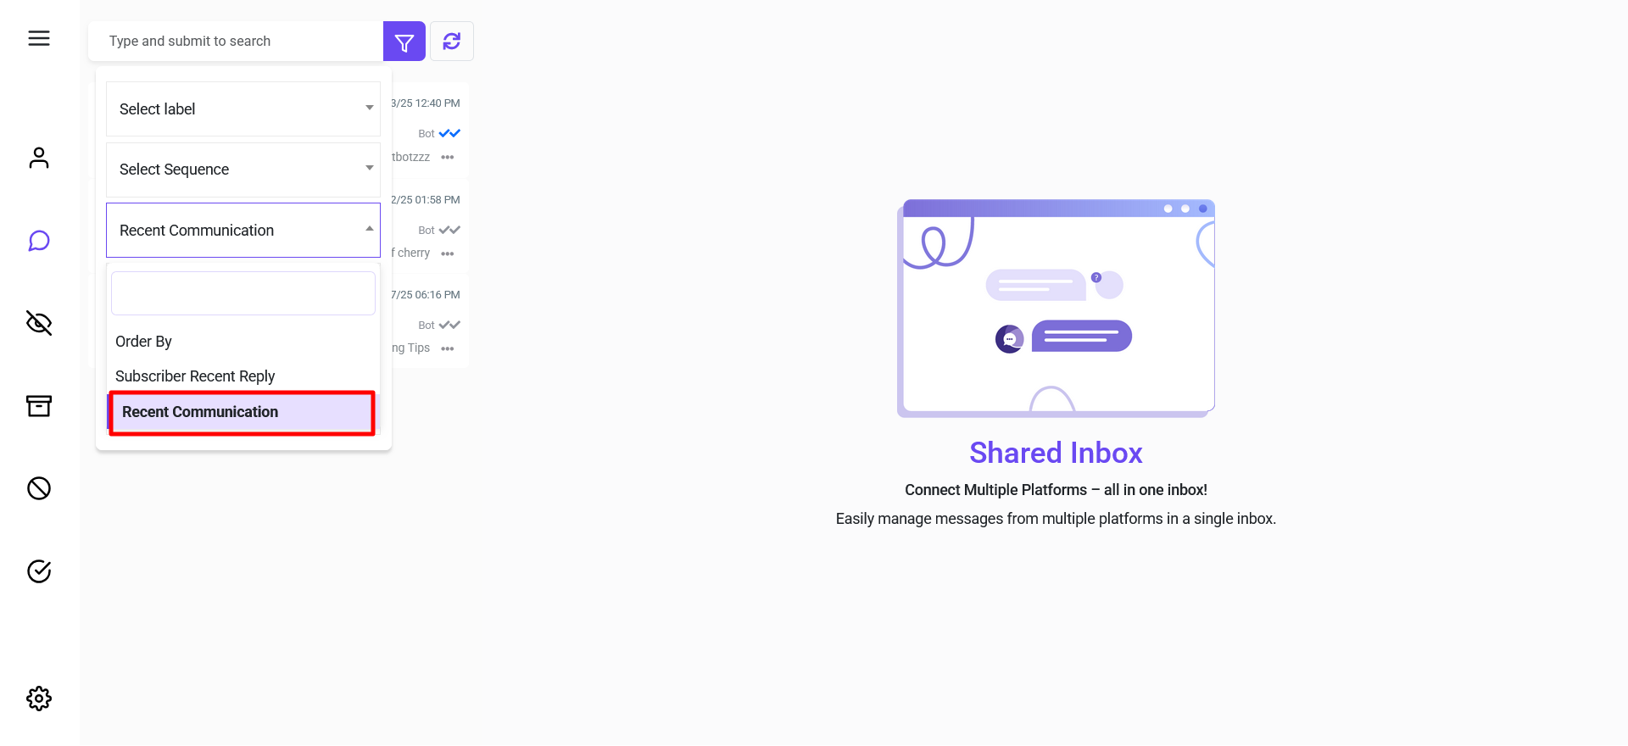The height and width of the screenshot is (746, 1628).
Task: Focus the Type and submit search field
Action: click(236, 42)
